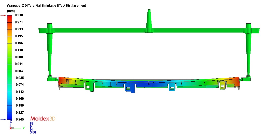
Task: Click the blue view value 88
Action: (x=32, y=123)
